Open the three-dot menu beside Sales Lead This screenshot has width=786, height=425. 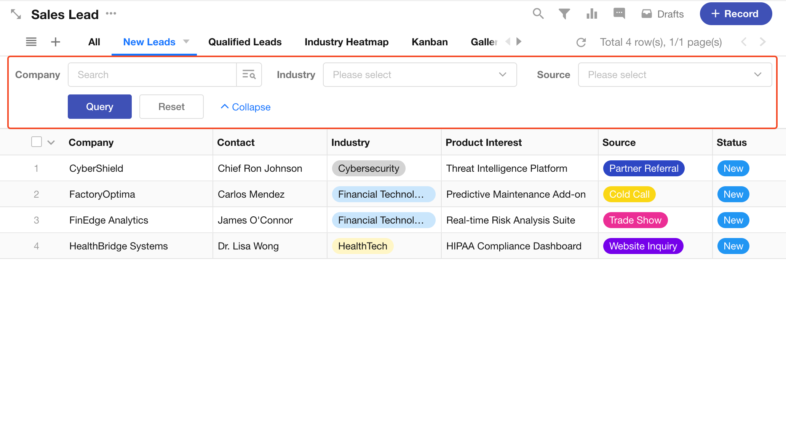coord(111,14)
